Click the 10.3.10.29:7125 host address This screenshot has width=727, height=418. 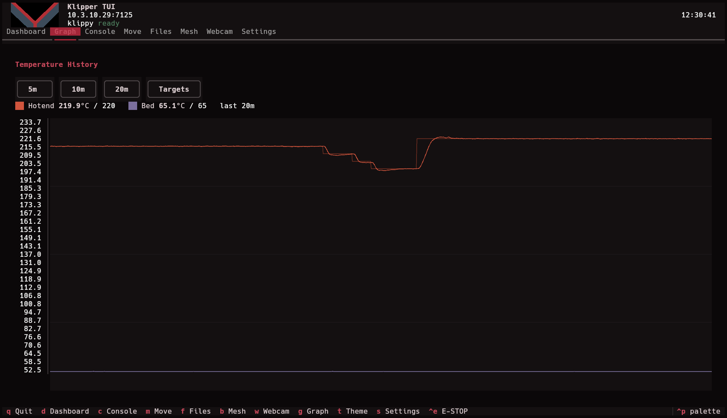coord(100,15)
